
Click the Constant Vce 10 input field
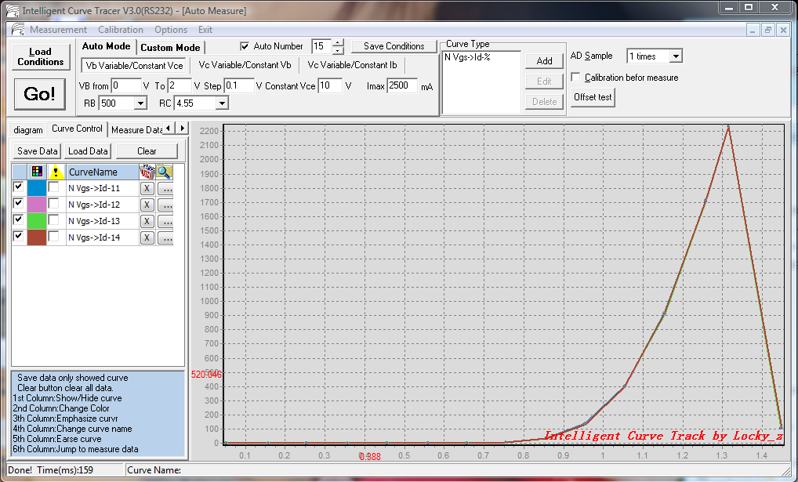pos(330,85)
